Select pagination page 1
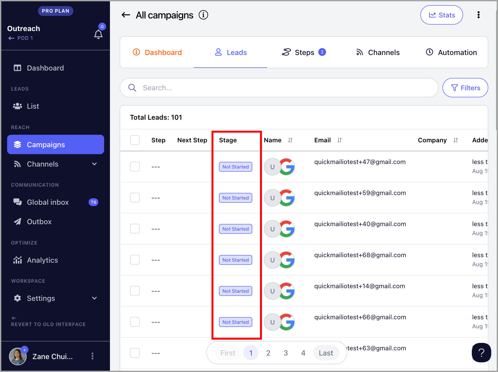 (251, 353)
